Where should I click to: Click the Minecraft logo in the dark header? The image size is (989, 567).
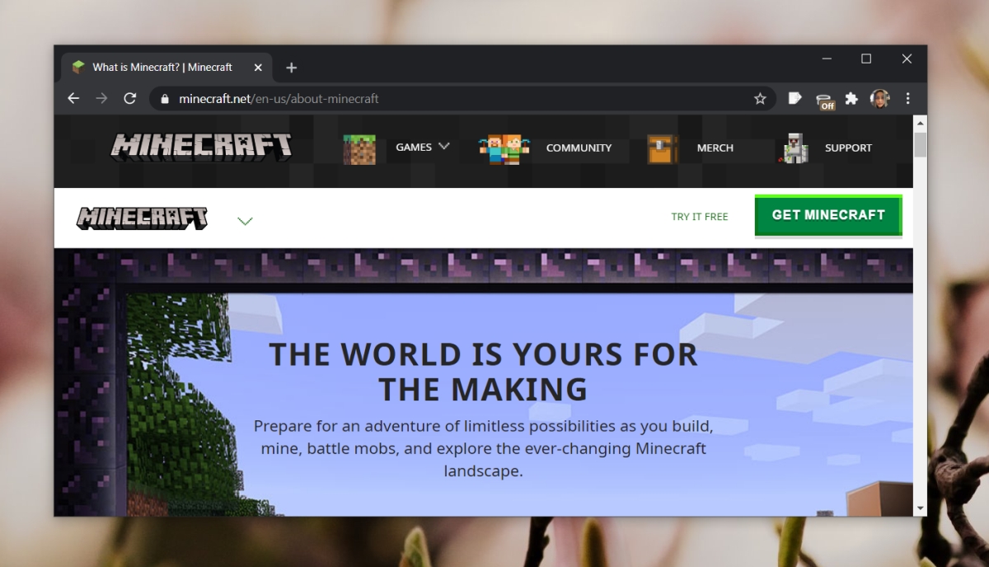click(201, 147)
